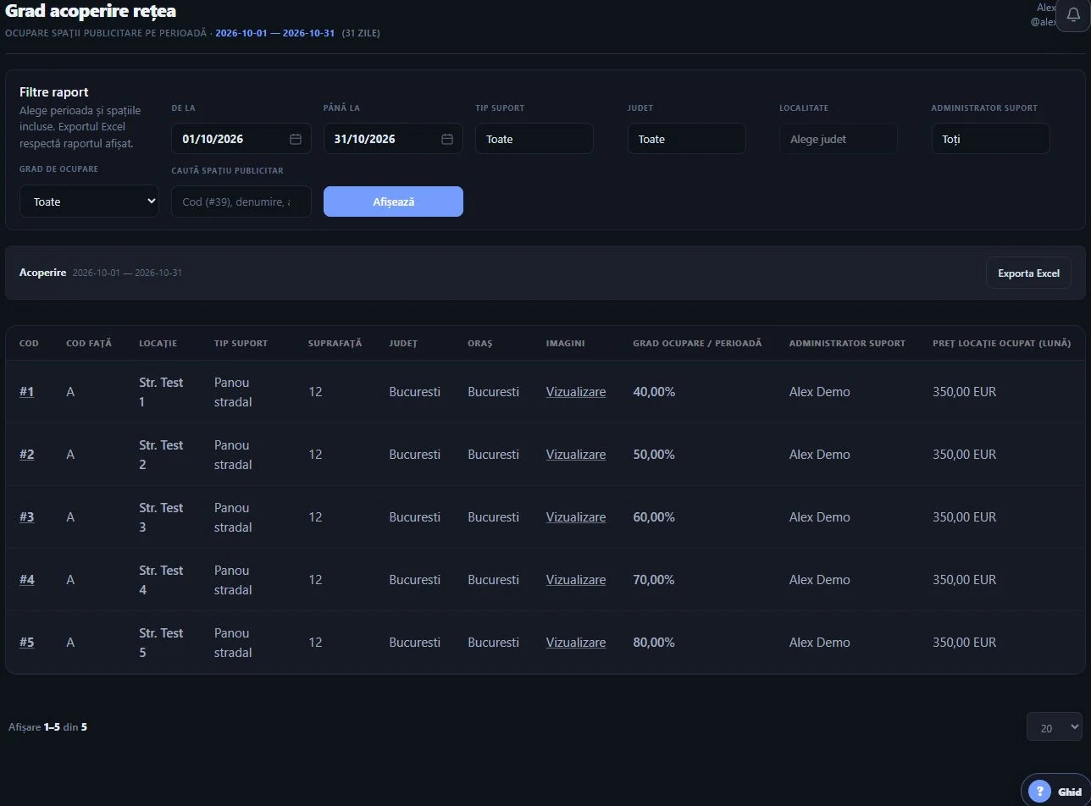Click the Str. Test 3 location cell
1091x806 pixels.
(x=161, y=517)
